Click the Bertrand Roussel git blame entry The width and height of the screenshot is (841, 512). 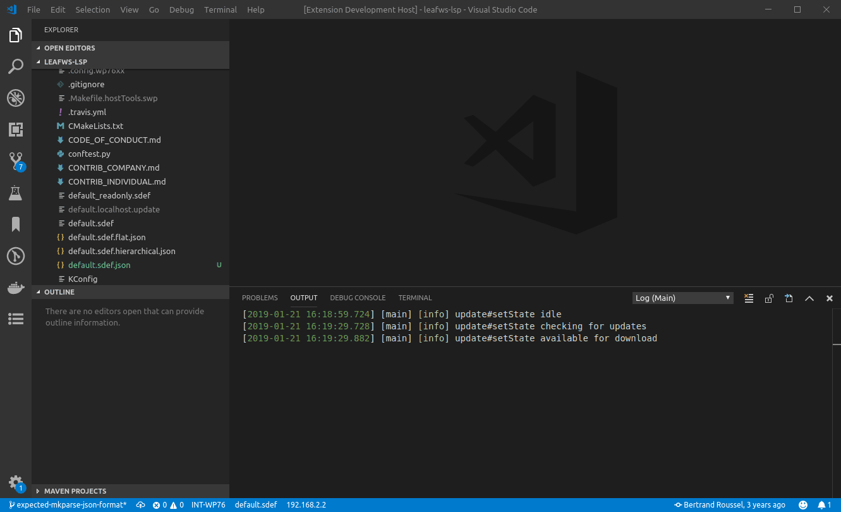click(x=730, y=505)
